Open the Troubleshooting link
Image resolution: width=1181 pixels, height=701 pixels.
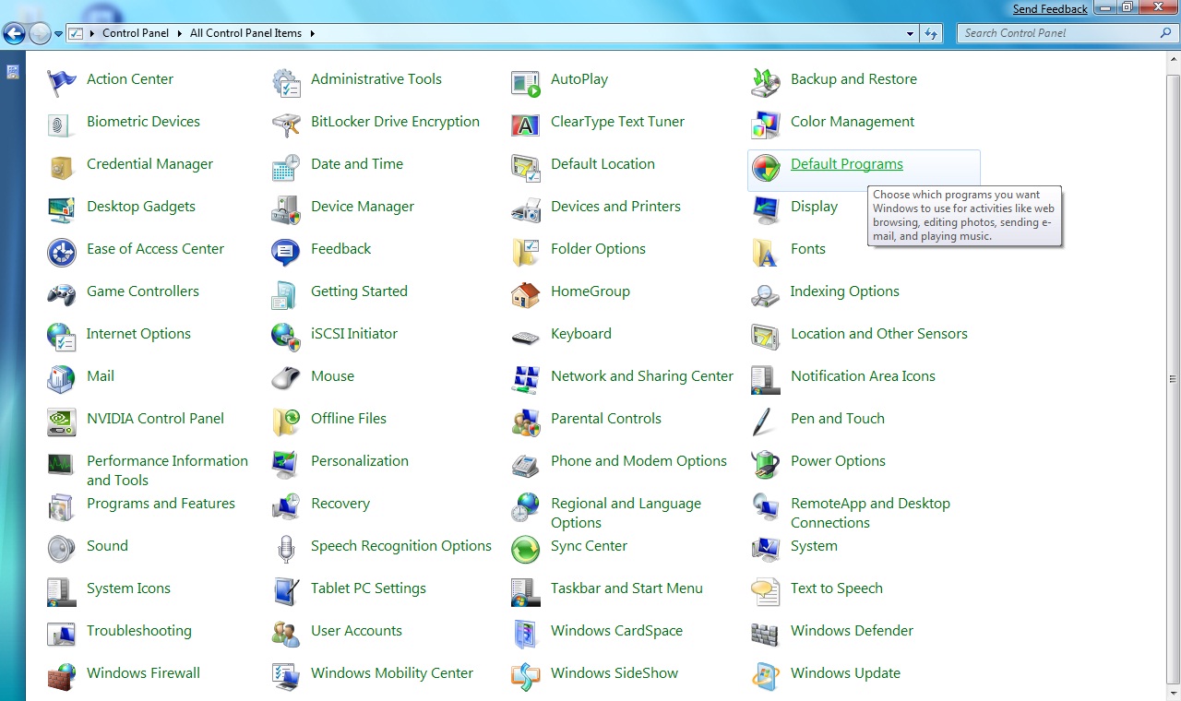point(139,631)
